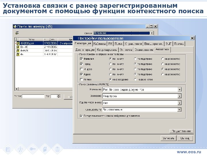Image resolution: width=207 pixels, height=155 pixels.
Task: Select по подстроке for Город
Action: (135, 64)
